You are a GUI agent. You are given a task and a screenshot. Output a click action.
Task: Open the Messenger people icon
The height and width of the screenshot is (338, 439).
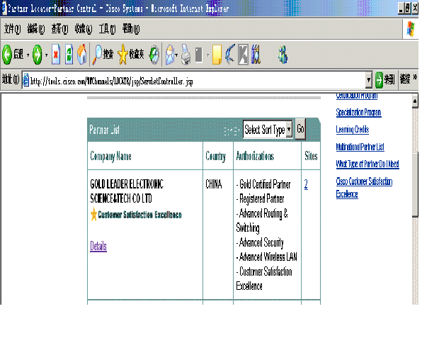coord(283,55)
